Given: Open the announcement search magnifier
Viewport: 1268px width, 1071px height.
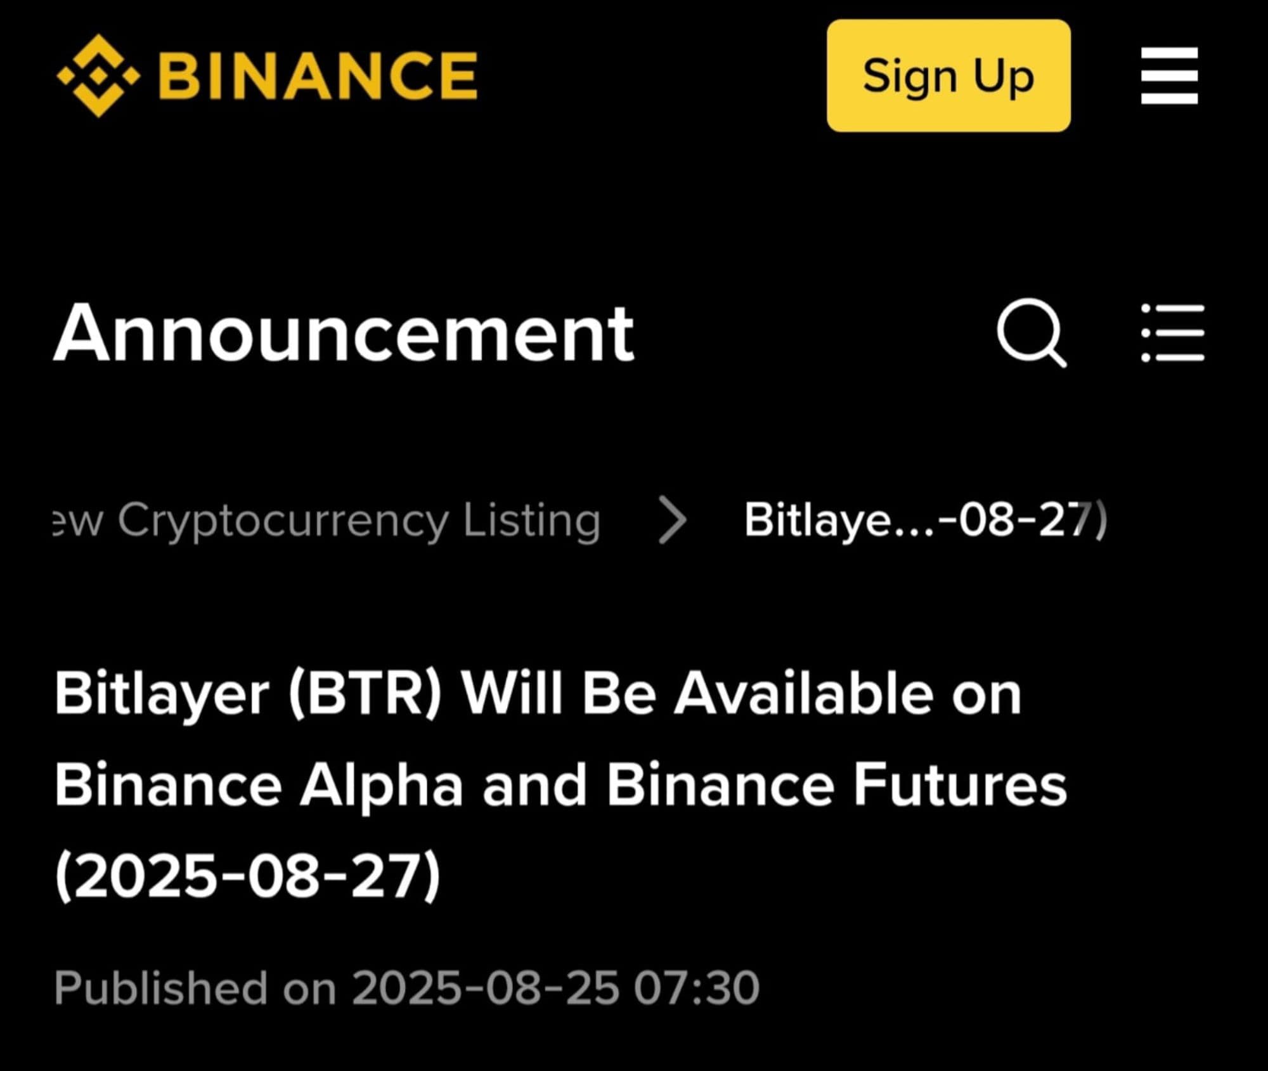Looking at the screenshot, I should pyautogui.click(x=1031, y=332).
